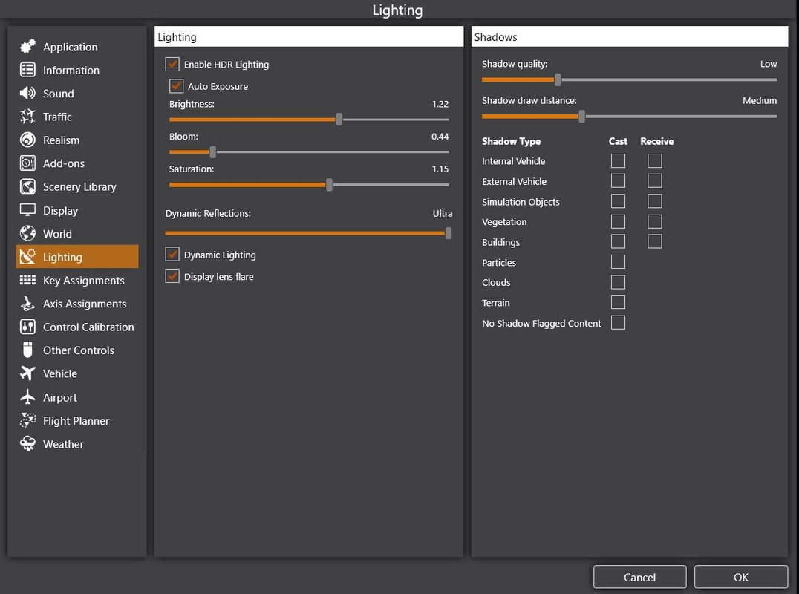Enable Terrain cast shadow
The image size is (799, 594).
[618, 302]
